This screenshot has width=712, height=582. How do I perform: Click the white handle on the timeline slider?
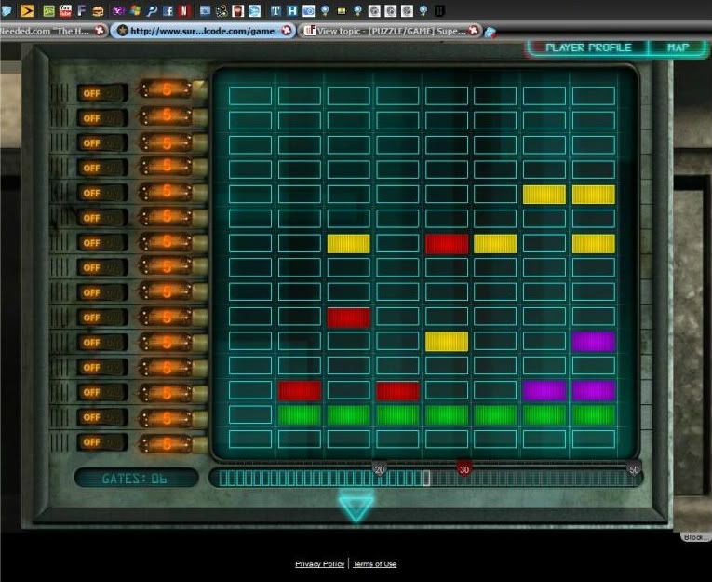click(x=426, y=478)
